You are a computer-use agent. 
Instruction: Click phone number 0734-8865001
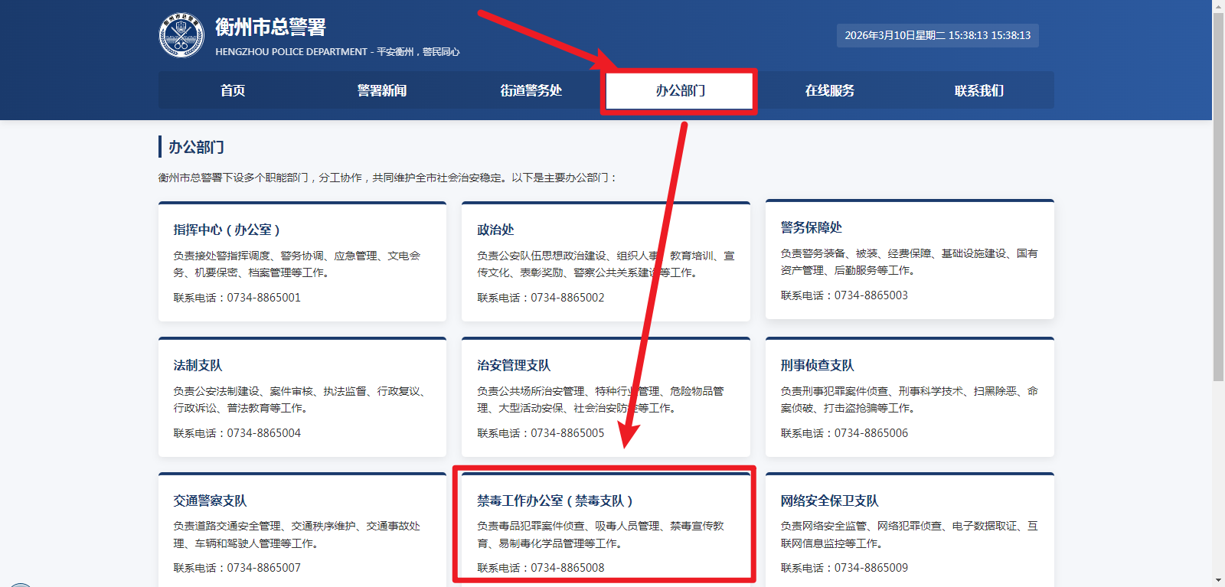coord(263,298)
